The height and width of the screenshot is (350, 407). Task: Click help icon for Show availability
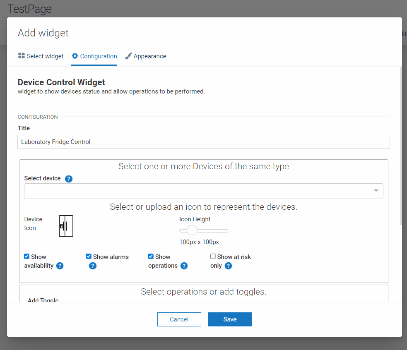tap(60, 266)
